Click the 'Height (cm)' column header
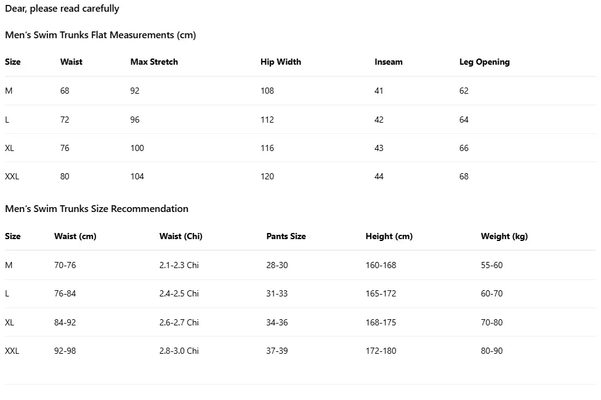Screen dimensions: 601x400 click(389, 236)
